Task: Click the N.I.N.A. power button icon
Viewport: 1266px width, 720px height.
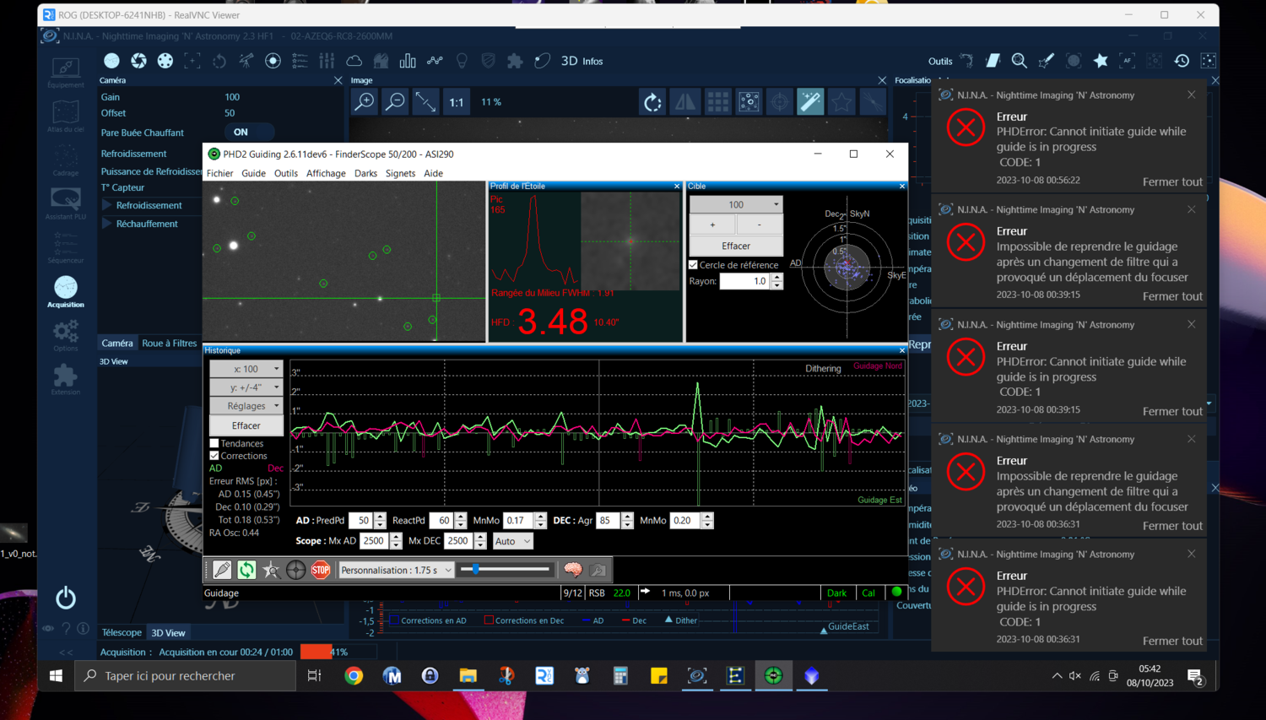Action: 66,598
